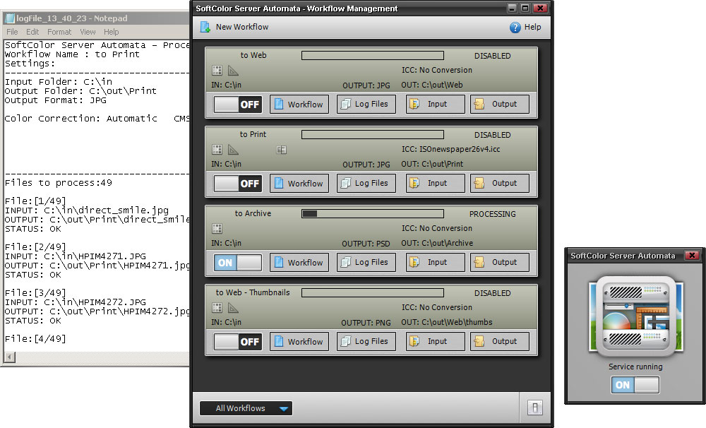Turn on the to Web workflow switch
The image size is (706, 428).
pyautogui.click(x=238, y=105)
